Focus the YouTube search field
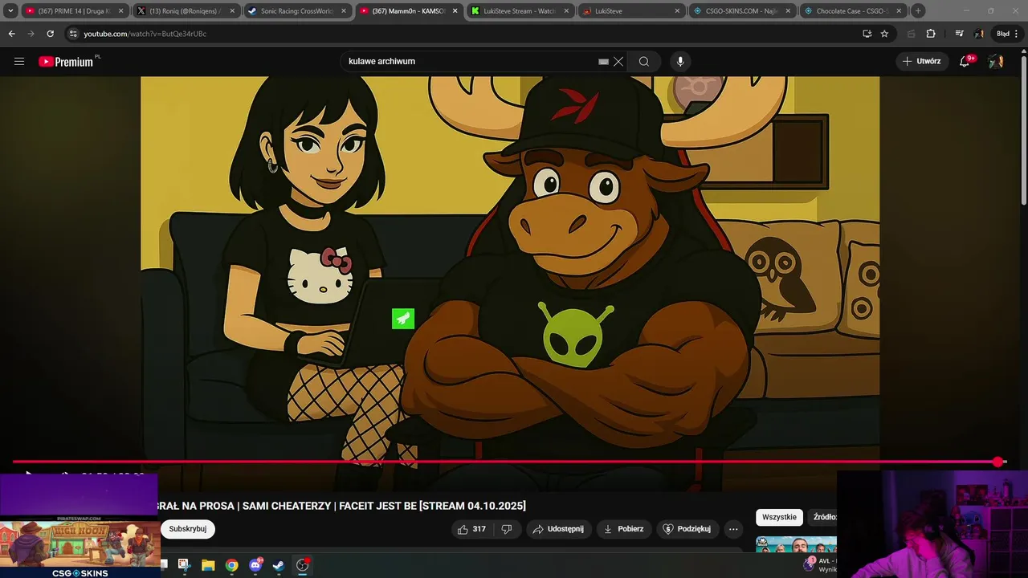1028x578 pixels. tap(470, 61)
